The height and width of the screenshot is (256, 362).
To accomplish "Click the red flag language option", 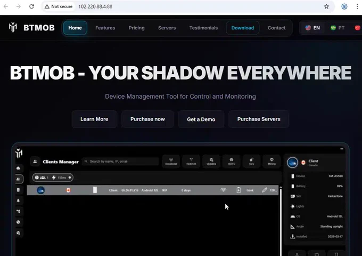I will pyautogui.click(x=357, y=28).
